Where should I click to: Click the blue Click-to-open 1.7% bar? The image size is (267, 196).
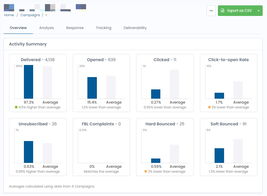(219, 96)
